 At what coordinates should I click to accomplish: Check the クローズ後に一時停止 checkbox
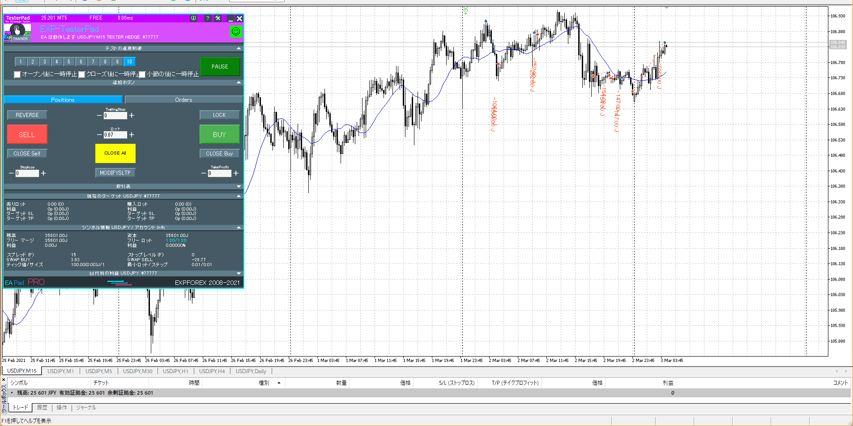tap(82, 74)
